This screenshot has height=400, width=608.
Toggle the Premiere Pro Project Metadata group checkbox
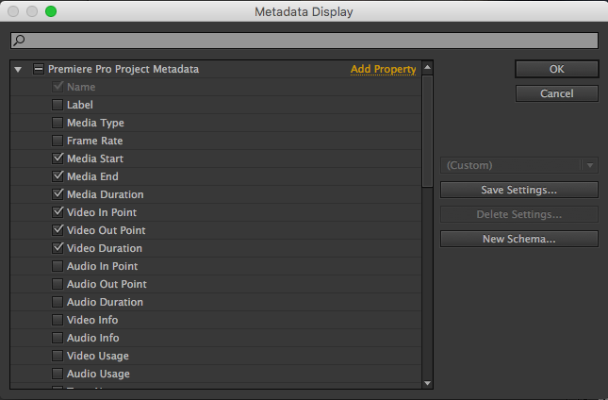(x=39, y=69)
